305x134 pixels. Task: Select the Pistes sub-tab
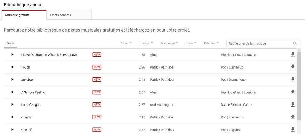tap(11, 43)
